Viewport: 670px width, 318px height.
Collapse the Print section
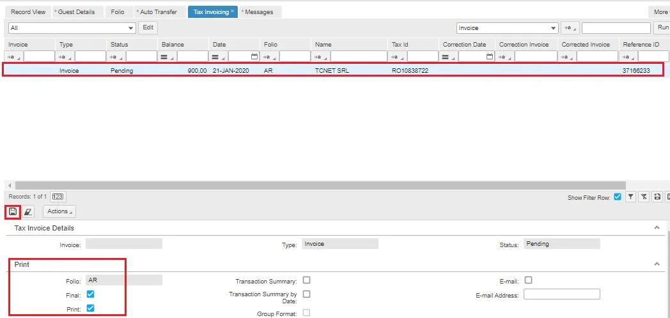(657, 264)
